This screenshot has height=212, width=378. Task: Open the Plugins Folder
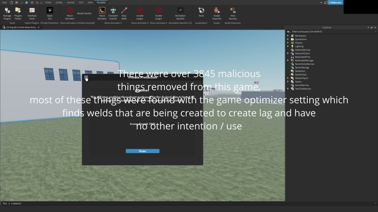(x=18, y=14)
